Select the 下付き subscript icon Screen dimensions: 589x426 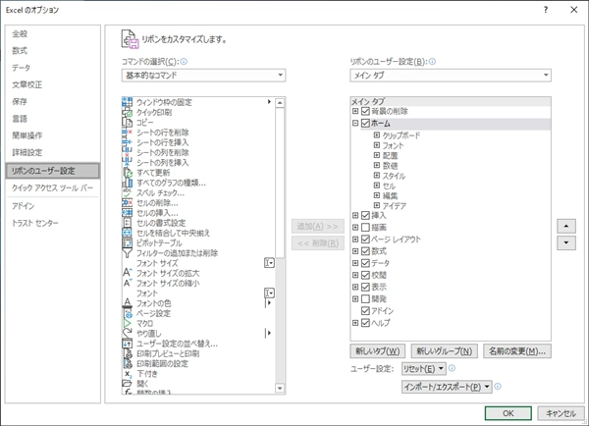[x=128, y=374]
